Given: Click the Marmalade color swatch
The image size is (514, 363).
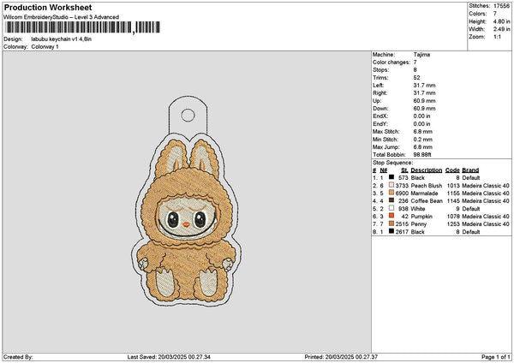Looking at the screenshot, I should 391,193.
